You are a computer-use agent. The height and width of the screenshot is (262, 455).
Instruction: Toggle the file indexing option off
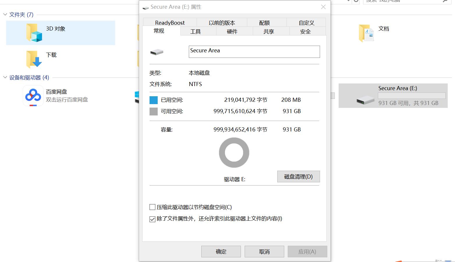click(152, 219)
